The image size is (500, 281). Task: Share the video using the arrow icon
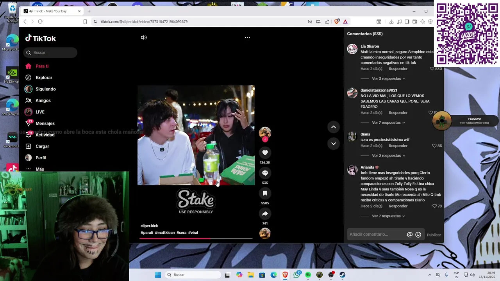coord(265,213)
